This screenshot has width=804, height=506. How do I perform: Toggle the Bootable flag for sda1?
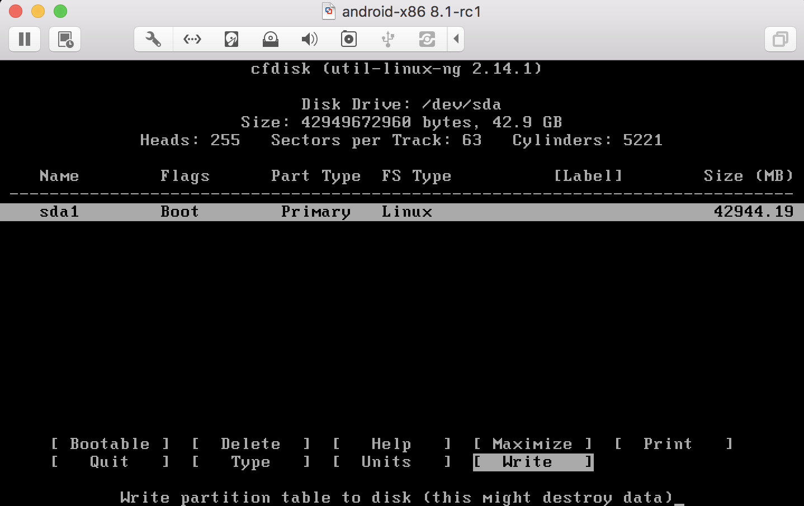[x=110, y=443]
